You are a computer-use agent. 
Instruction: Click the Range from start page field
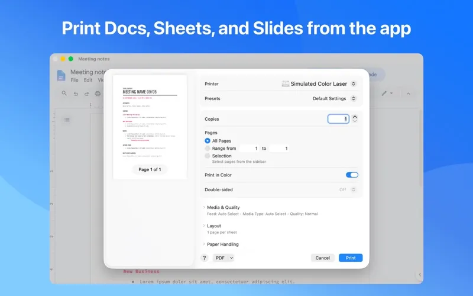pos(249,149)
